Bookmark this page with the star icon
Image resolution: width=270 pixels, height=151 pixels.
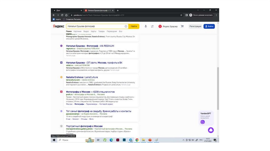[x=181, y=15]
